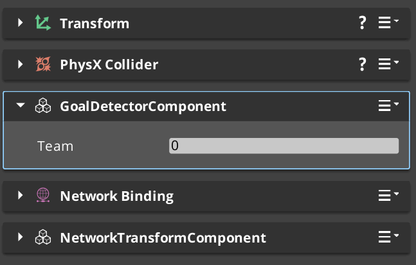Click the Network Binding globe icon
This screenshot has width=416, height=265.
click(x=43, y=195)
